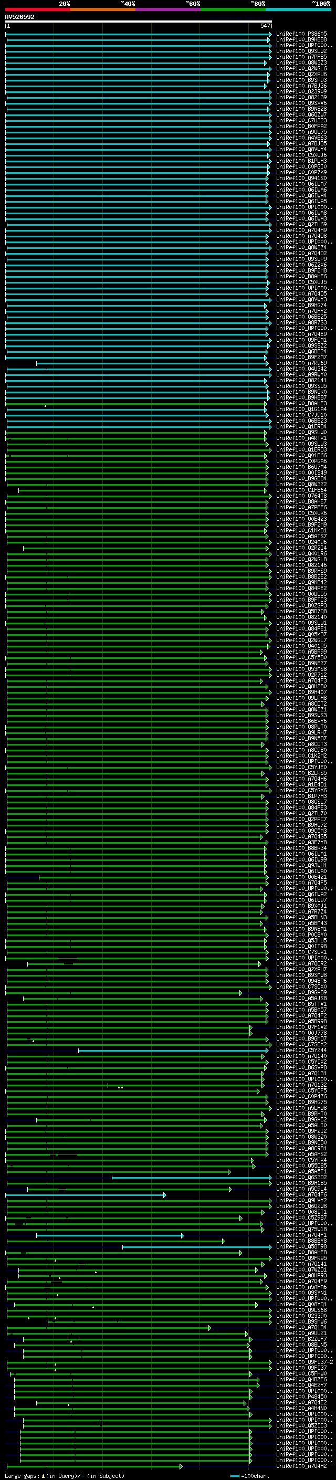Open the UniRef100_B9RHS9 hit
Viewport: 336px width, 1480px height.
[301, 571]
